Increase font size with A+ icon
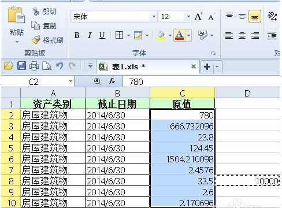 [199, 16]
